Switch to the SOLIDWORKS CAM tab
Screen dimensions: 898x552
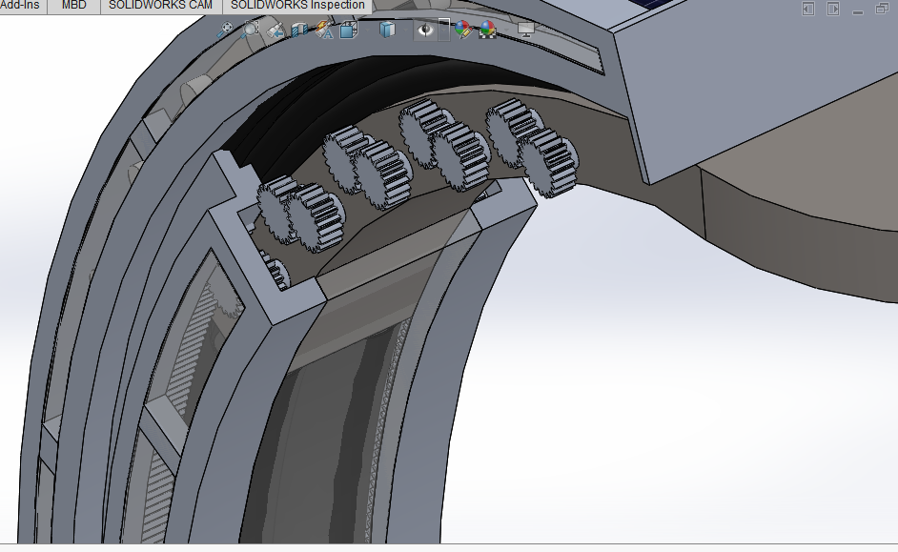click(160, 6)
